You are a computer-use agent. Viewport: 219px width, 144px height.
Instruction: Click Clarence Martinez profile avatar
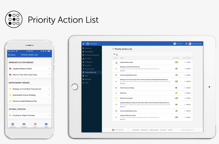point(190,44)
